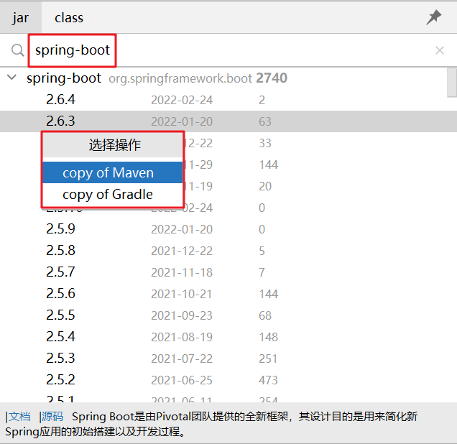Viewport: 457px width, 444px height.
Task: Click usage count 251 on the 2.5.3 row
Action: click(x=268, y=359)
